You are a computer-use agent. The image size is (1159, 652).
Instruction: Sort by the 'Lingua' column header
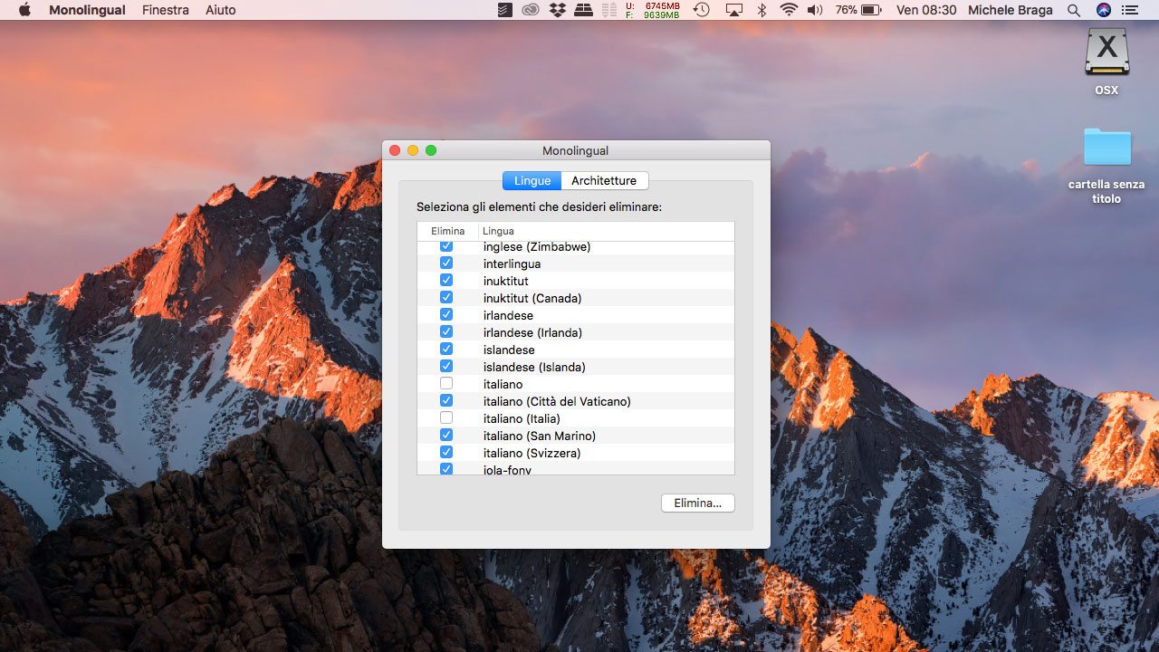tap(607, 231)
